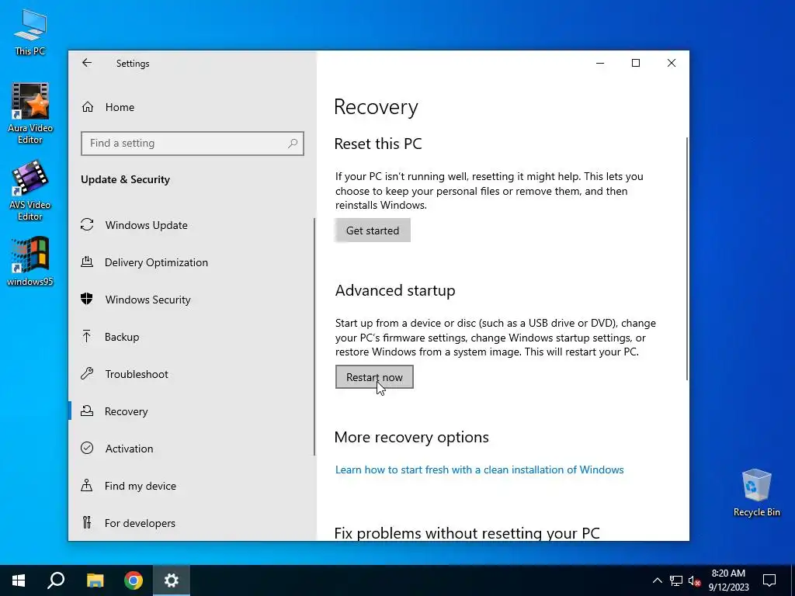Close the Settings window
Screen dimensions: 795x596
[672, 63]
